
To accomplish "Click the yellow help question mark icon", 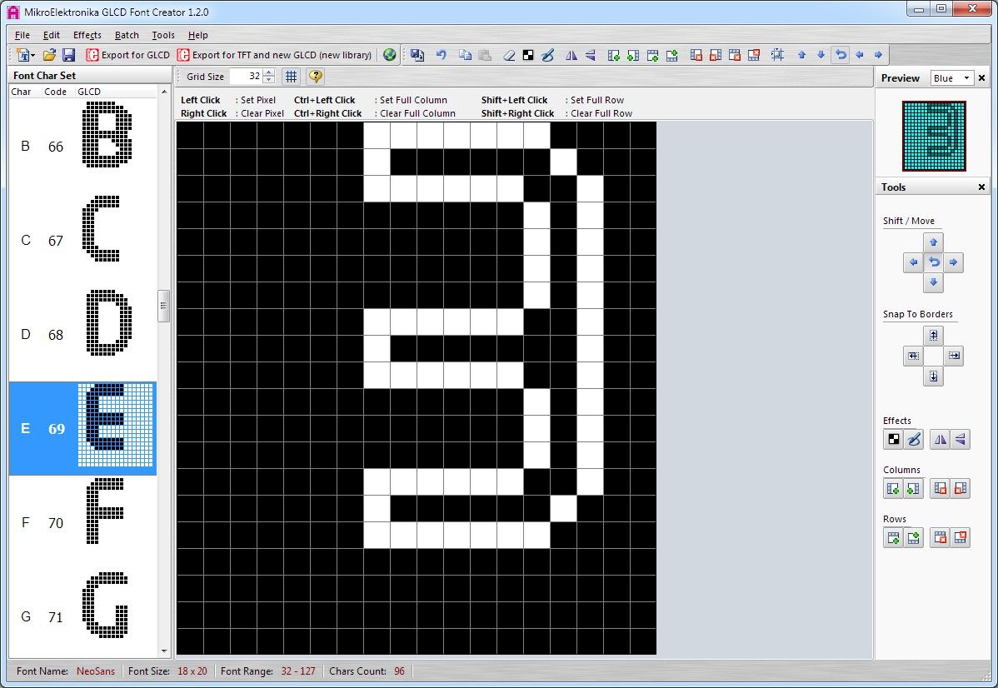I will coord(315,77).
